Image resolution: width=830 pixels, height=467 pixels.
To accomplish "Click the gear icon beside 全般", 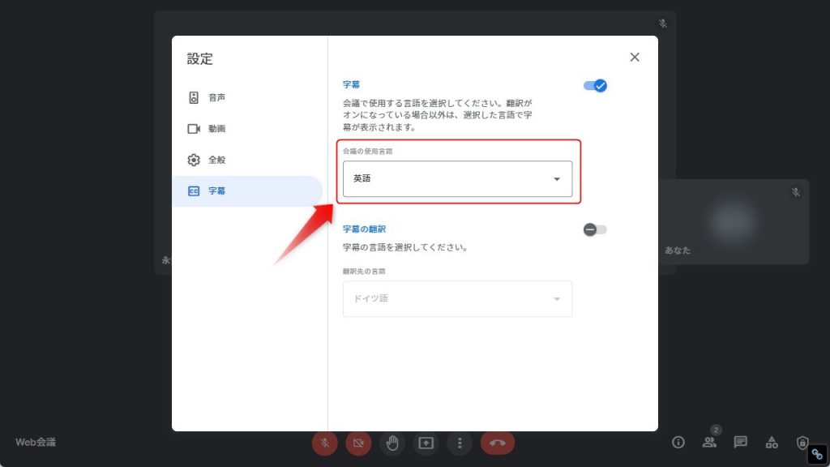I will [x=194, y=160].
